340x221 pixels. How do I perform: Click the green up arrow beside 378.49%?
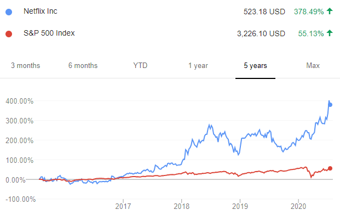click(330, 11)
